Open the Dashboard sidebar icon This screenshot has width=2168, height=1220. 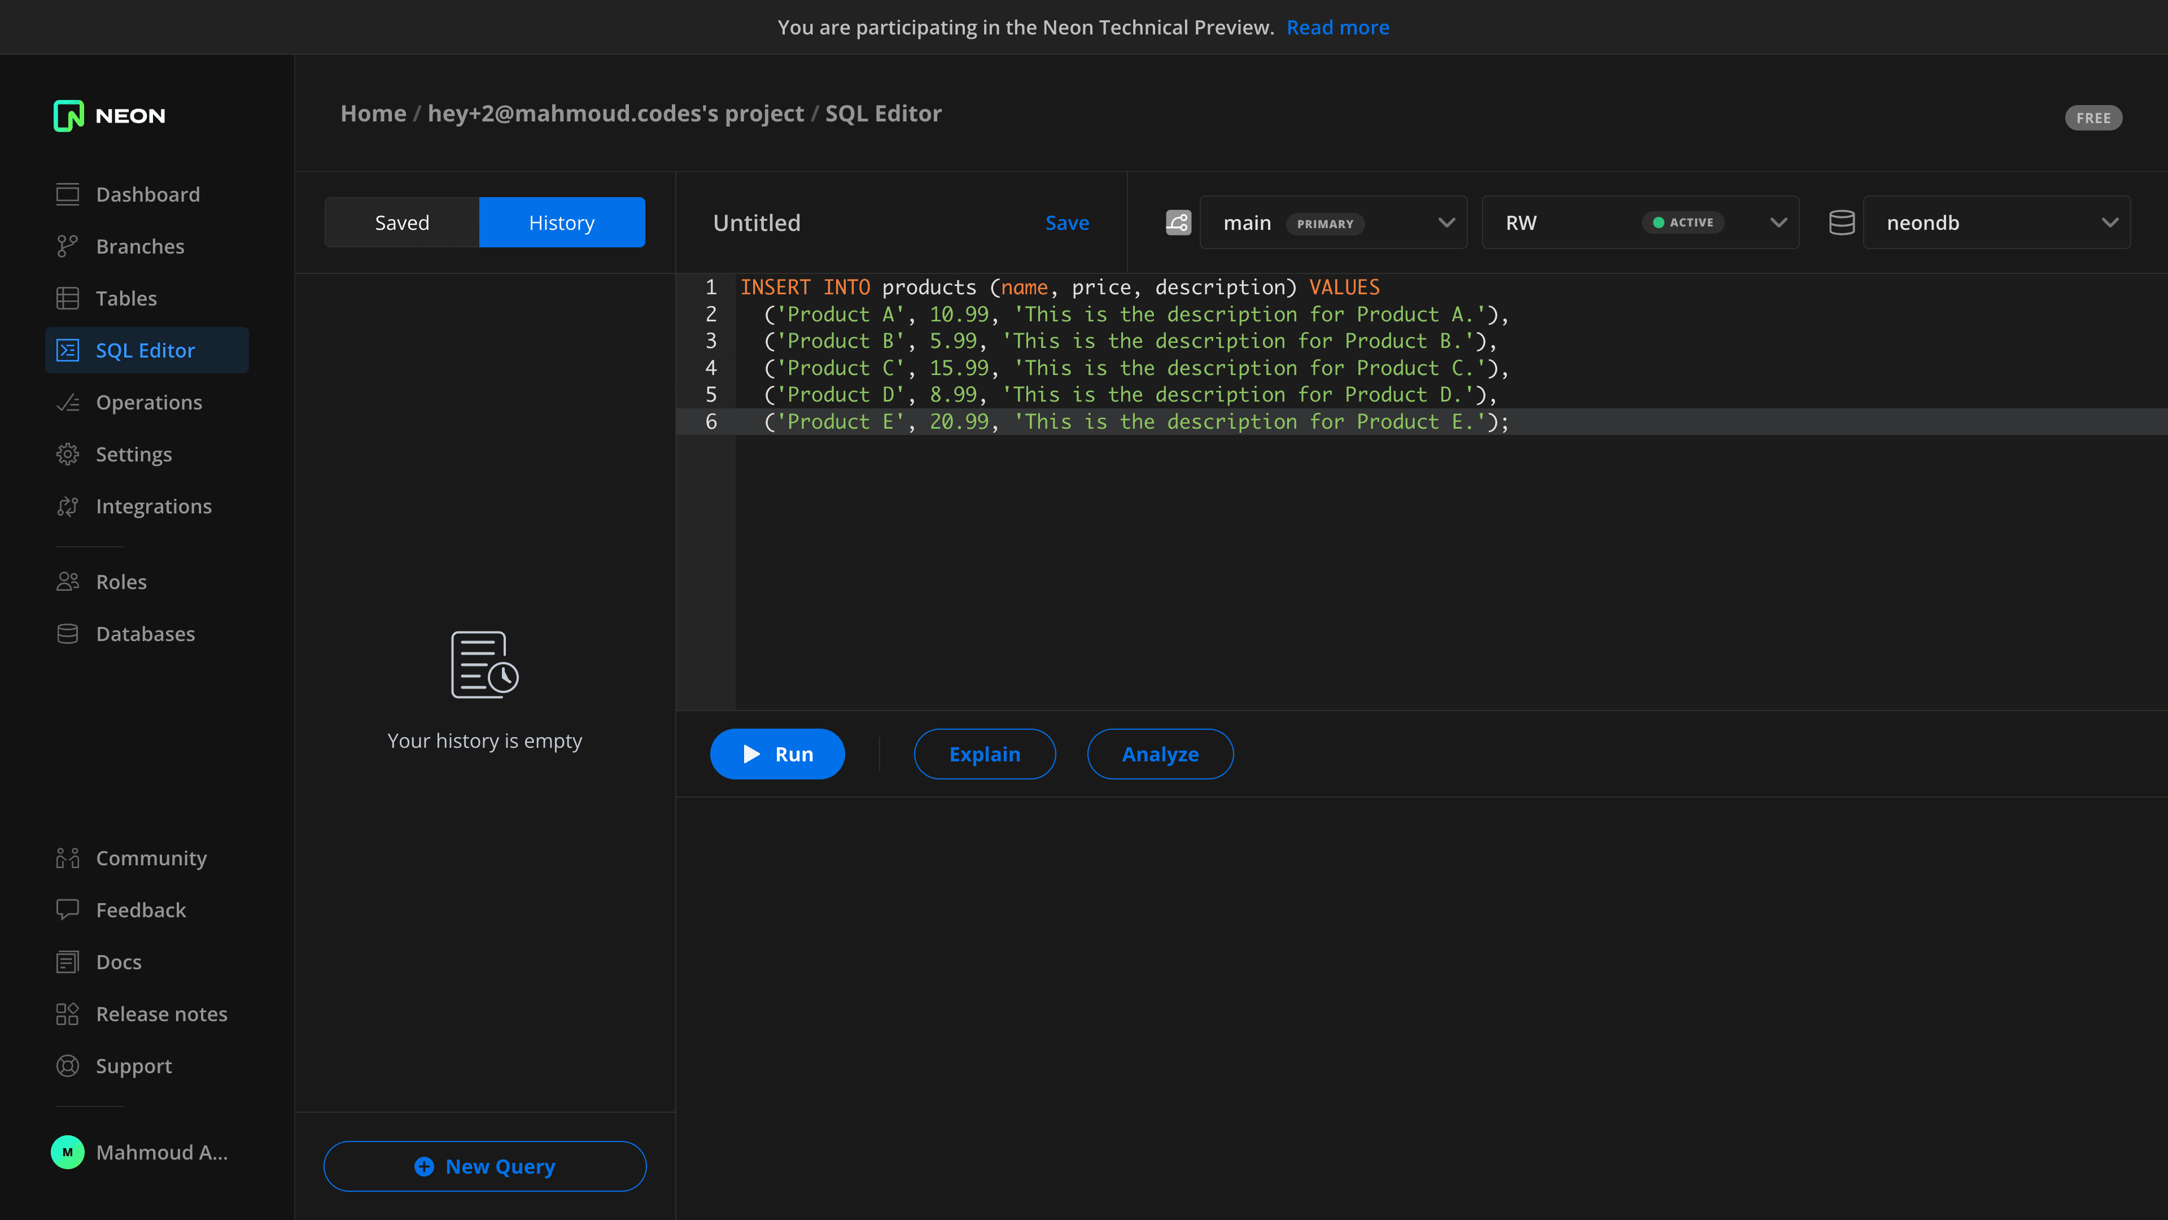67,194
